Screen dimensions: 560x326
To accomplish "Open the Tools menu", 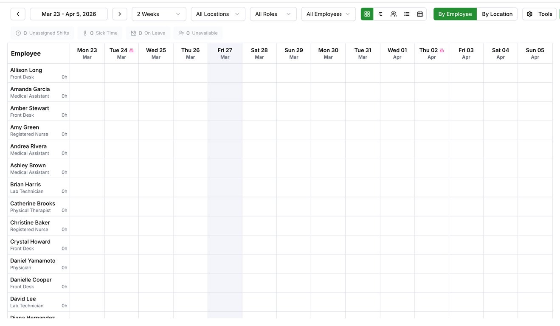I will [x=539, y=14].
